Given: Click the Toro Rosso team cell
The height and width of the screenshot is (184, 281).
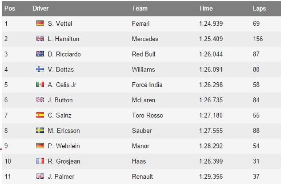Looking at the screenshot, I should point(148,115).
